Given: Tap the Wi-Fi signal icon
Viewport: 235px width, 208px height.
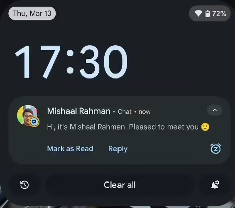Looking at the screenshot, I should point(198,14).
